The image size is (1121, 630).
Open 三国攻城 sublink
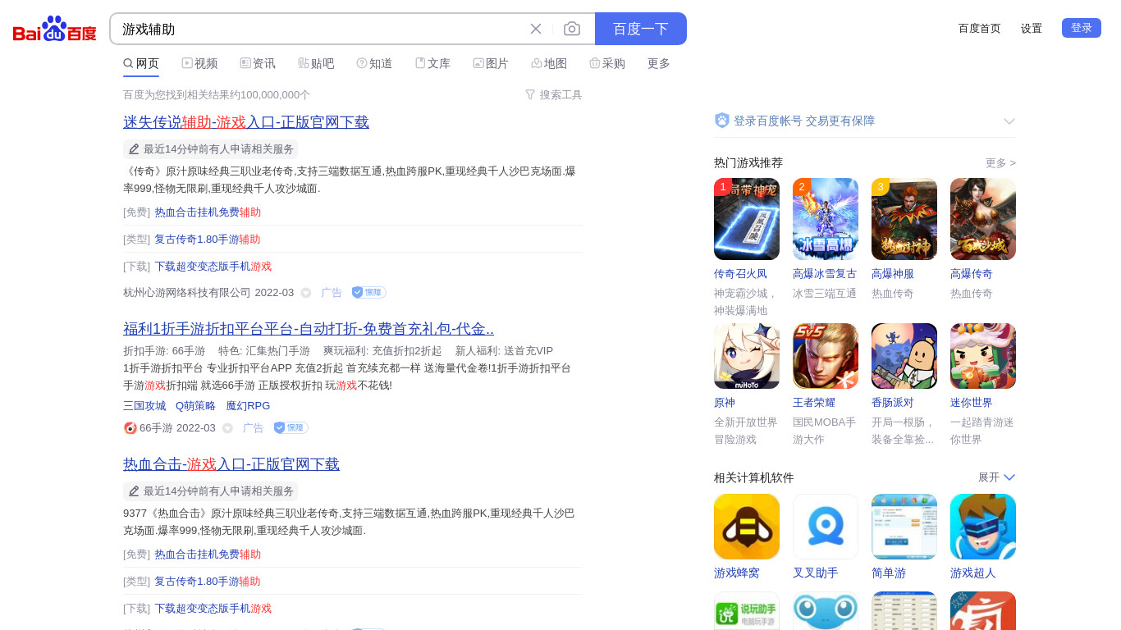[144, 405]
